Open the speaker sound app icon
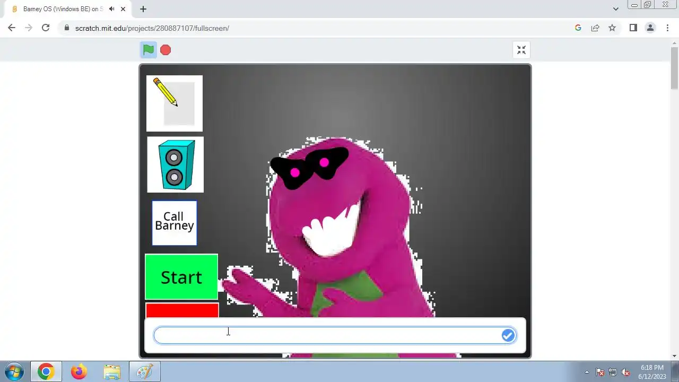Screen dimensions: 679x382 pos(175,164)
